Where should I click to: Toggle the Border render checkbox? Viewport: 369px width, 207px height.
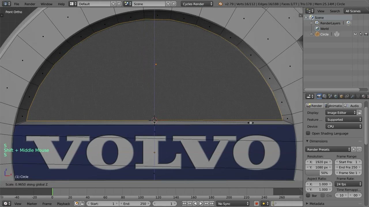(308, 195)
